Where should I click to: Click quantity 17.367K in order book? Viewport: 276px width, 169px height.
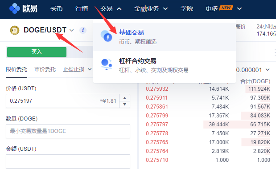tap(219, 116)
